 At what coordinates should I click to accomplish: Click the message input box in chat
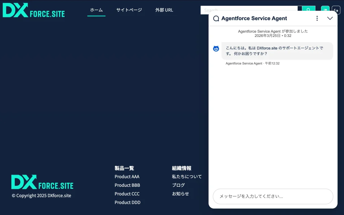tap(273, 197)
